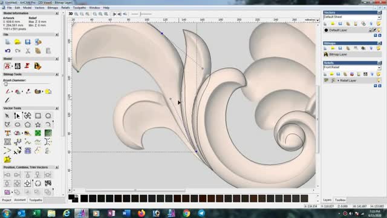The image size is (387, 218).
Task: Choose the Create Circle vector tool
Action: pos(48,116)
